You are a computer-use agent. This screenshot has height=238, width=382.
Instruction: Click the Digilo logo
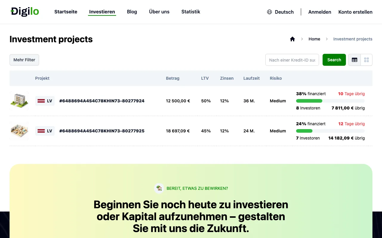tap(25, 12)
